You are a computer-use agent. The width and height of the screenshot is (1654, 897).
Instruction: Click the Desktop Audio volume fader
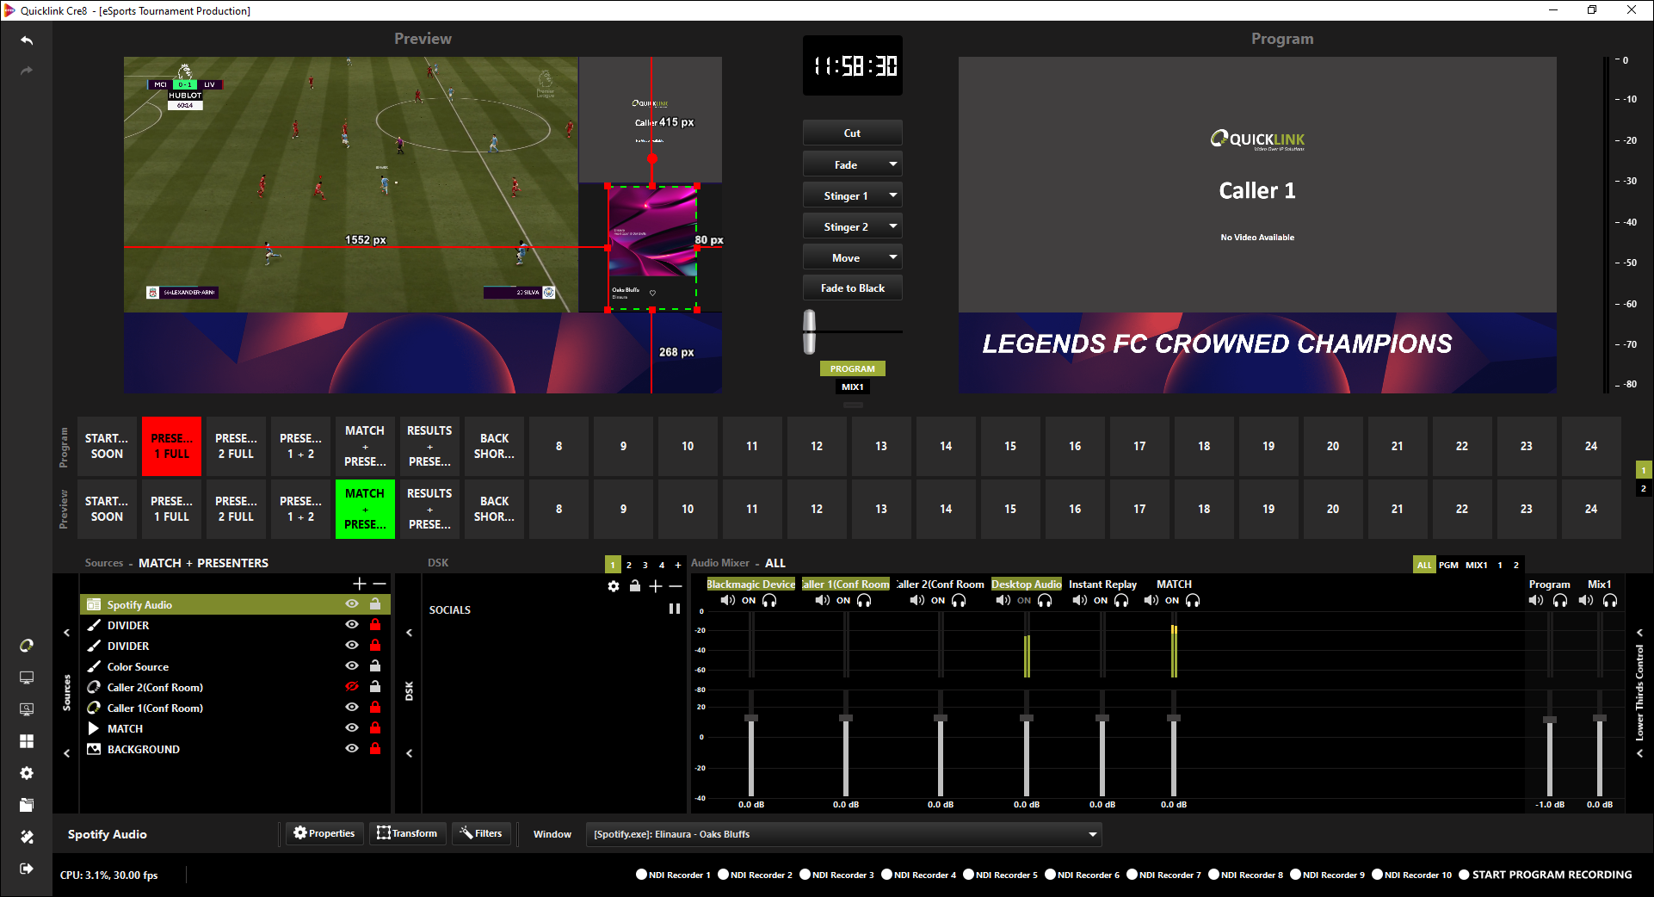tap(1027, 718)
